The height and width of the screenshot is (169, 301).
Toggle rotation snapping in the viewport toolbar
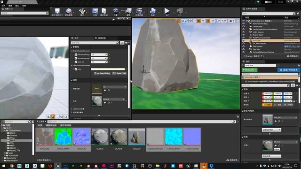click(x=208, y=21)
